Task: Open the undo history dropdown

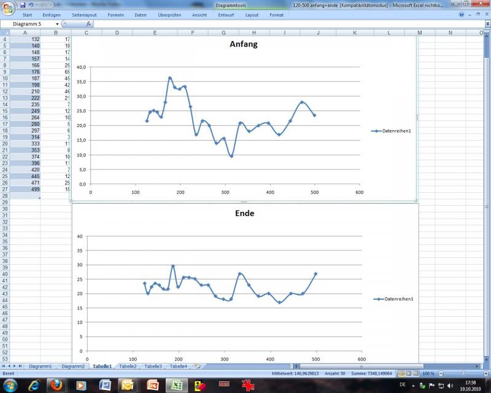Action: pyautogui.click(x=37, y=5)
